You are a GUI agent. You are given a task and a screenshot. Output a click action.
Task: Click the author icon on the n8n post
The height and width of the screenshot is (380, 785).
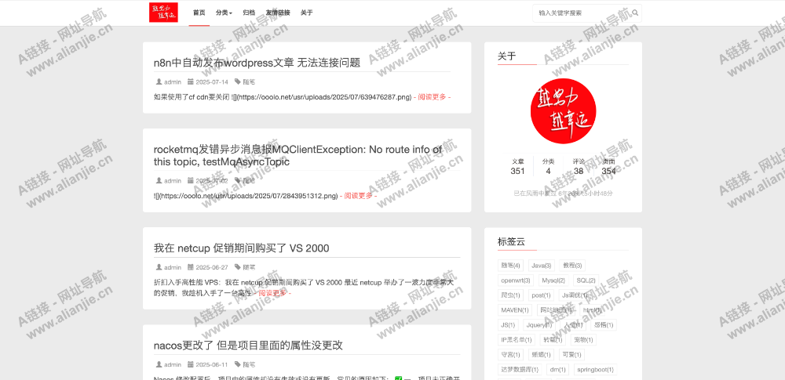(159, 82)
